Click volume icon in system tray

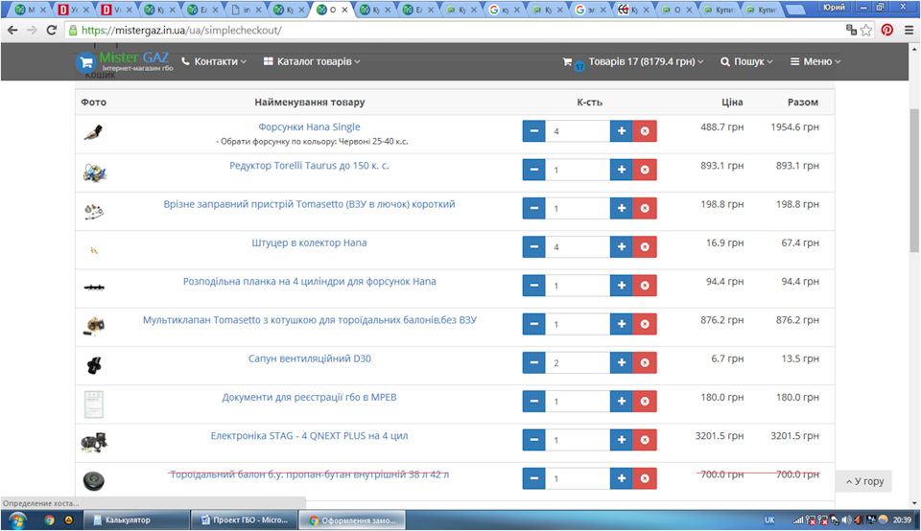click(x=846, y=519)
